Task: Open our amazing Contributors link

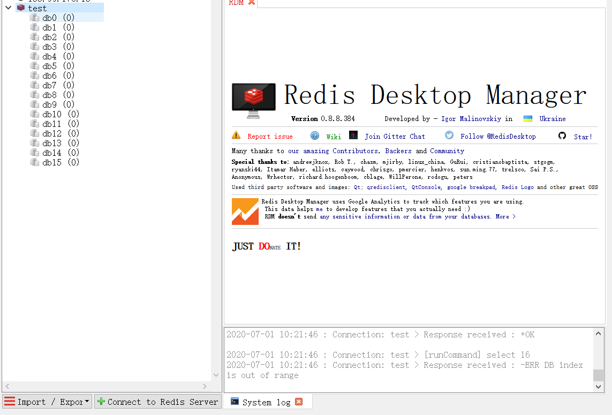Action: (x=333, y=150)
